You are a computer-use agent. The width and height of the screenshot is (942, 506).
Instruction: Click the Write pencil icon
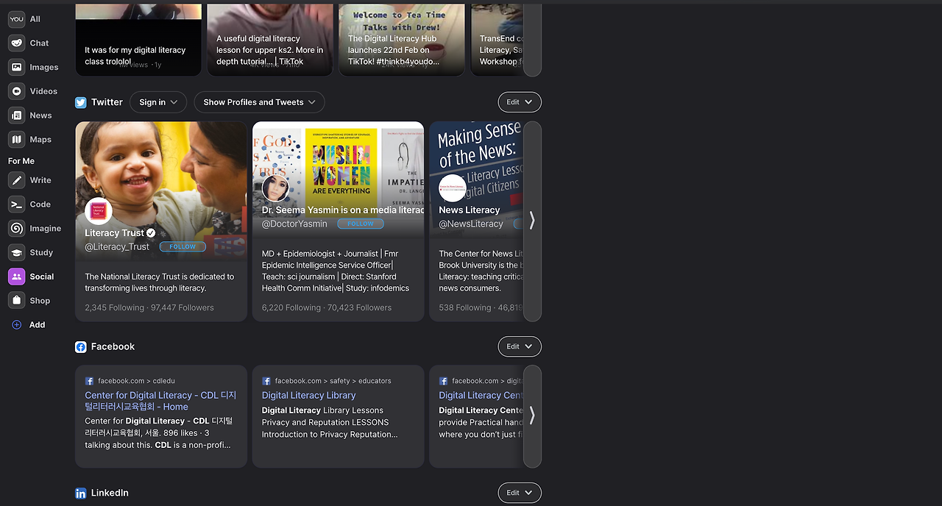(x=16, y=180)
